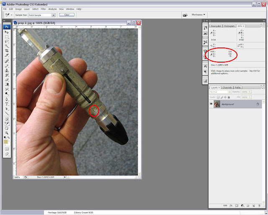Collapse right panel dock arrows
This screenshot has height=215, width=268.
tap(264, 21)
